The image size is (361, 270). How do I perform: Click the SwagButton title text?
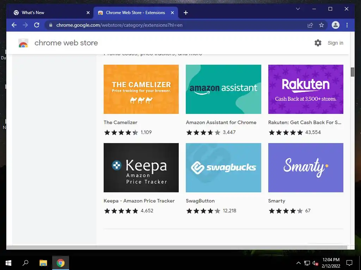[200, 201]
